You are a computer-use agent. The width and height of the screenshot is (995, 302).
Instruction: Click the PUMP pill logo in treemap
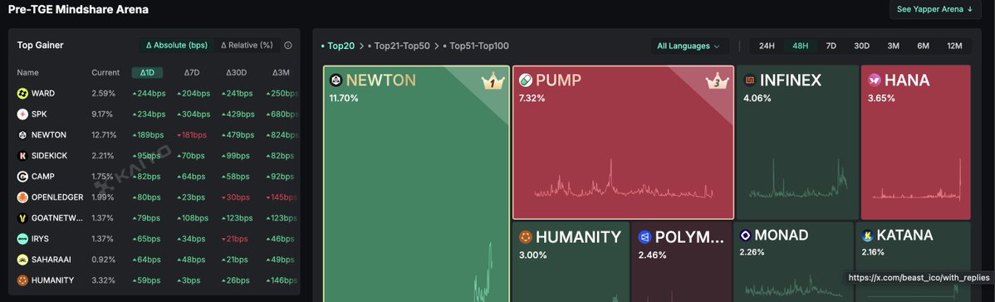point(526,80)
